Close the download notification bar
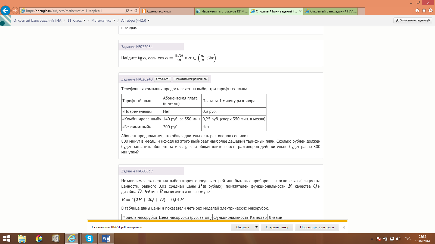435x244 pixels. pos(344,227)
